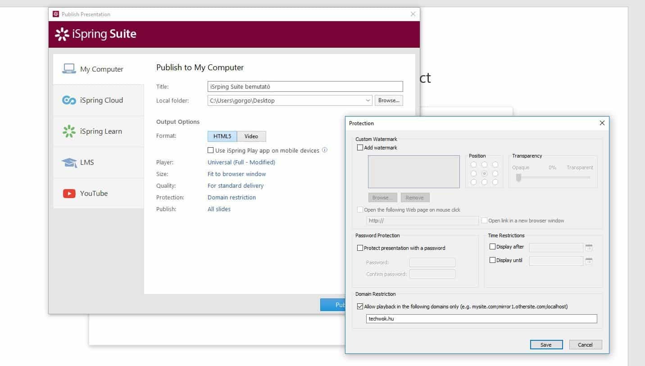Viewport: 645px width, 366px height.
Task: Click the Display until date field
Action: pos(556,261)
